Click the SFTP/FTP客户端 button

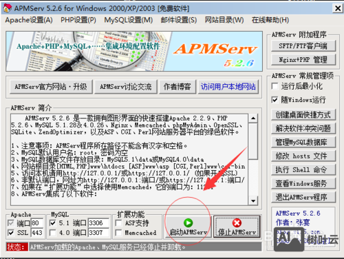pos(303,46)
